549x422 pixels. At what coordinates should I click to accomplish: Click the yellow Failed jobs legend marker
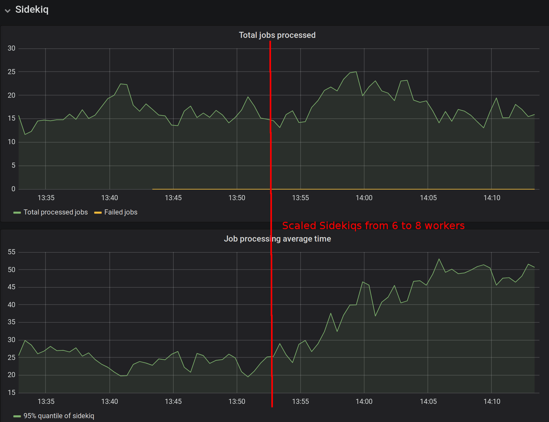(x=98, y=212)
